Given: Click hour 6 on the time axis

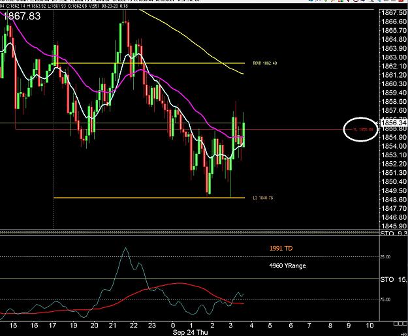Looking at the screenshot, I should tap(291, 326).
